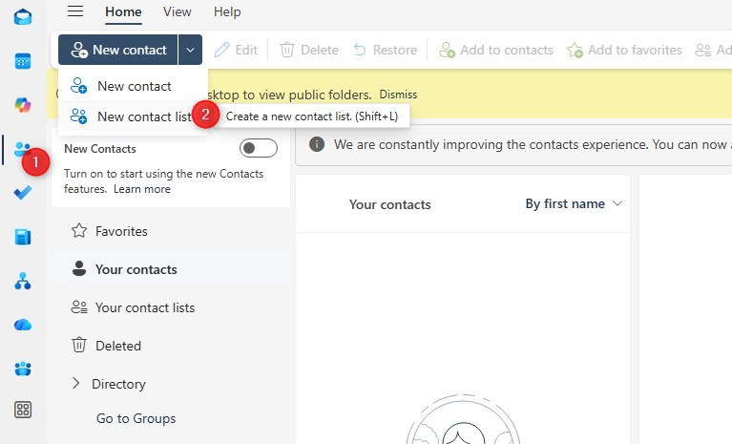Screen dimensions: 732x444
Task: Open OneDrive cloud icon in sidebar
Action: 23,325
